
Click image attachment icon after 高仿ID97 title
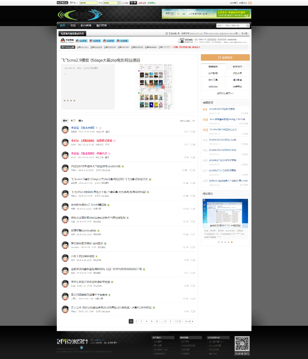[x=123, y=166]
